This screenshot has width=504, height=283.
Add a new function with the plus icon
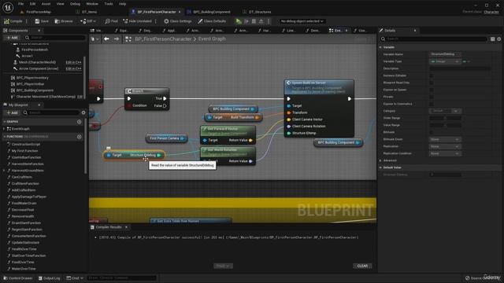(79, 137)
